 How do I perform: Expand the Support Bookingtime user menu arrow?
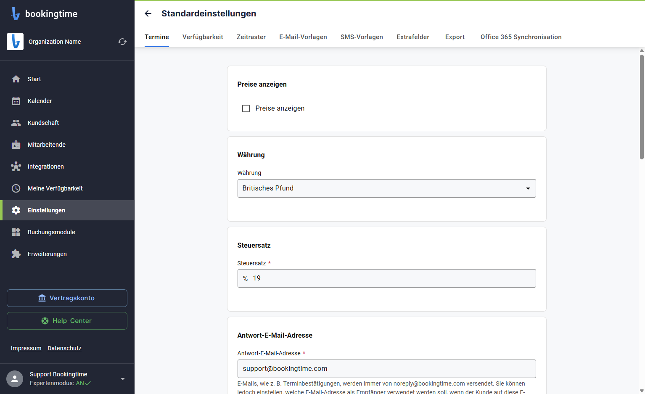coord(123,379)
